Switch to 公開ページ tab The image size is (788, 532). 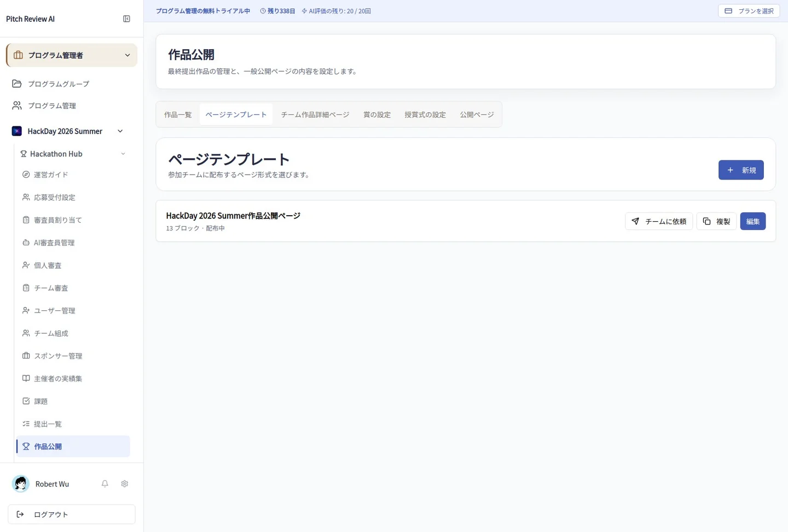[x=477, y=114]
